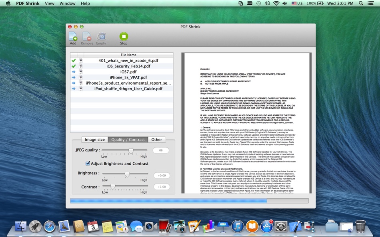The width and height of the screenshot is (380, 237).
Task: Click the PDF preview page
Action: [247, 123]
